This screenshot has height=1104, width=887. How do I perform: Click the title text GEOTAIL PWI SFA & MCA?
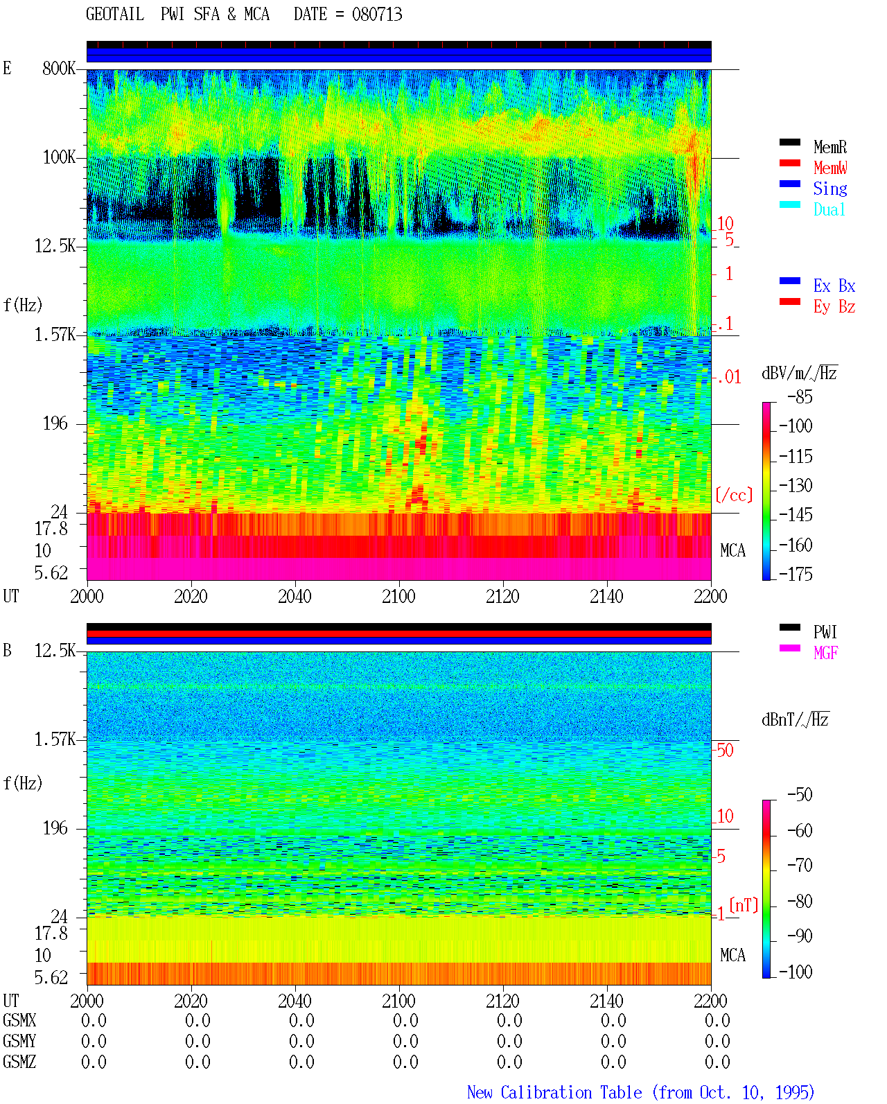(x=177, y=15)
